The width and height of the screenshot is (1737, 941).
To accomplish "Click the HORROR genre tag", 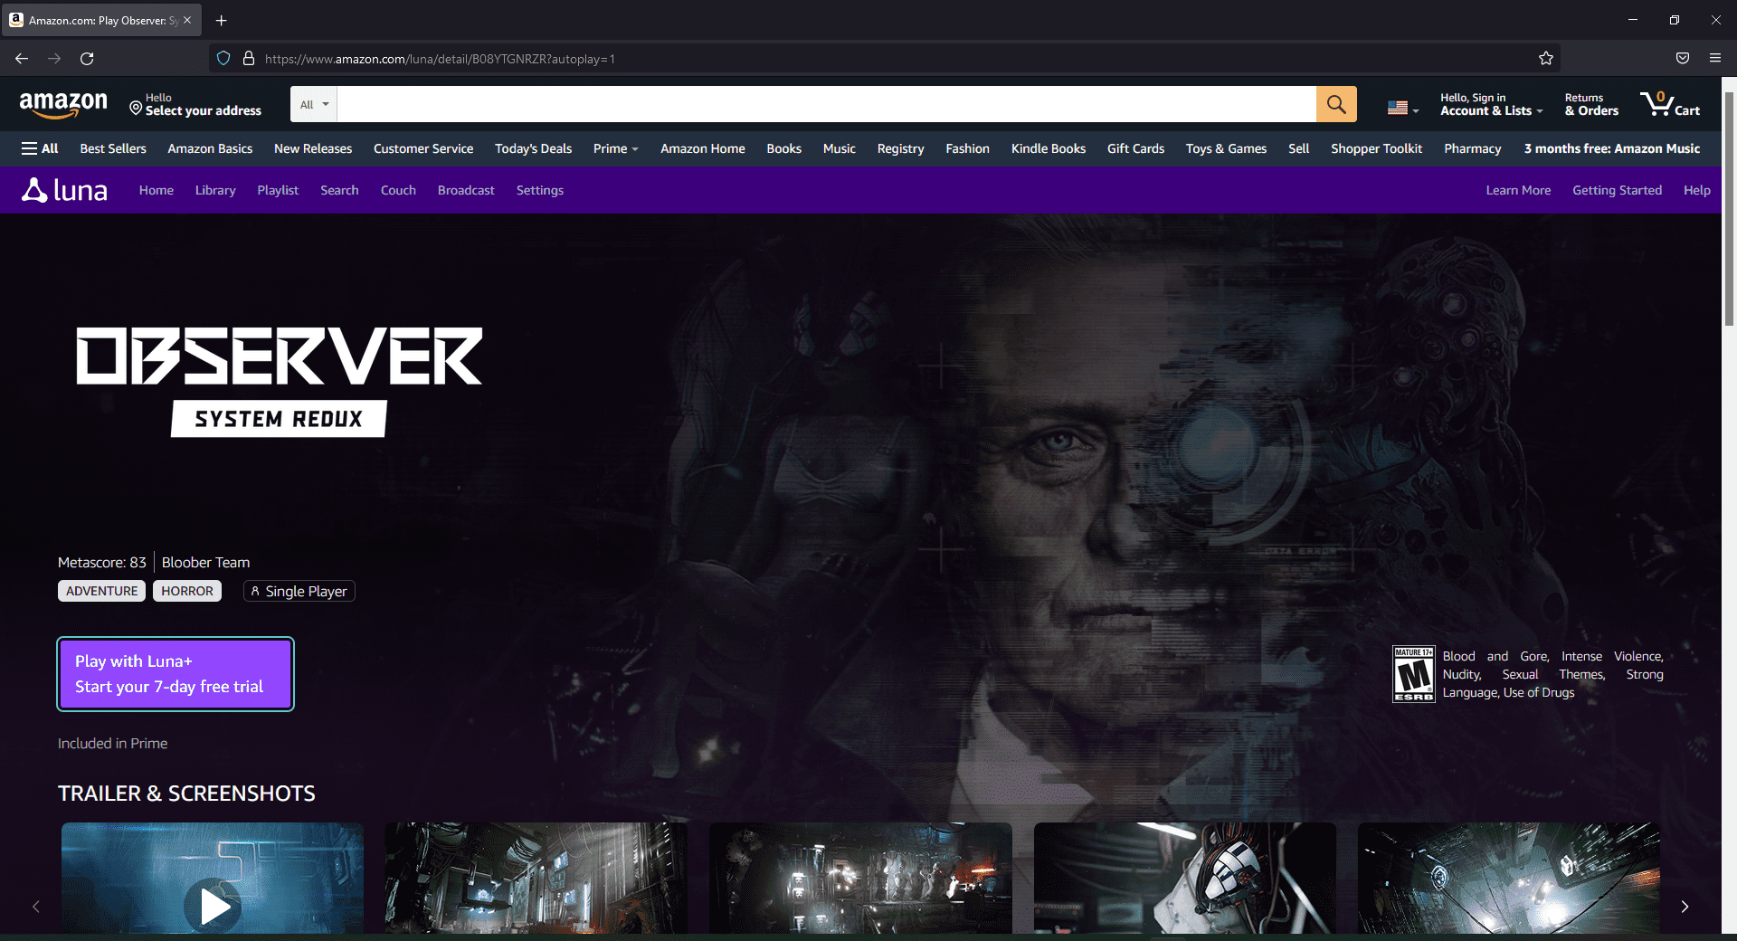I will coord(187,591).
